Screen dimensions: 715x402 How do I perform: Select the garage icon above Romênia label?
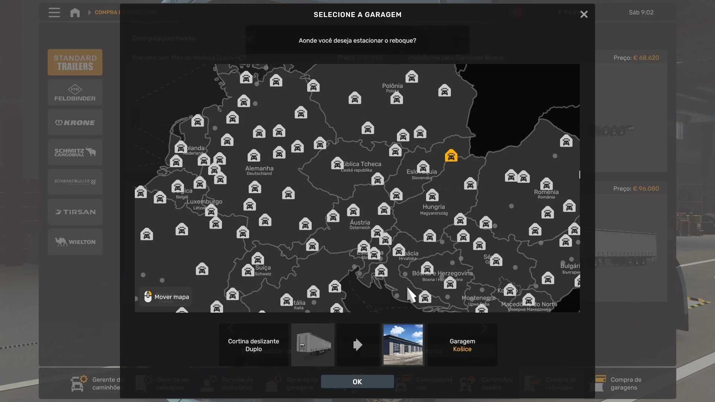coord(546,184)
